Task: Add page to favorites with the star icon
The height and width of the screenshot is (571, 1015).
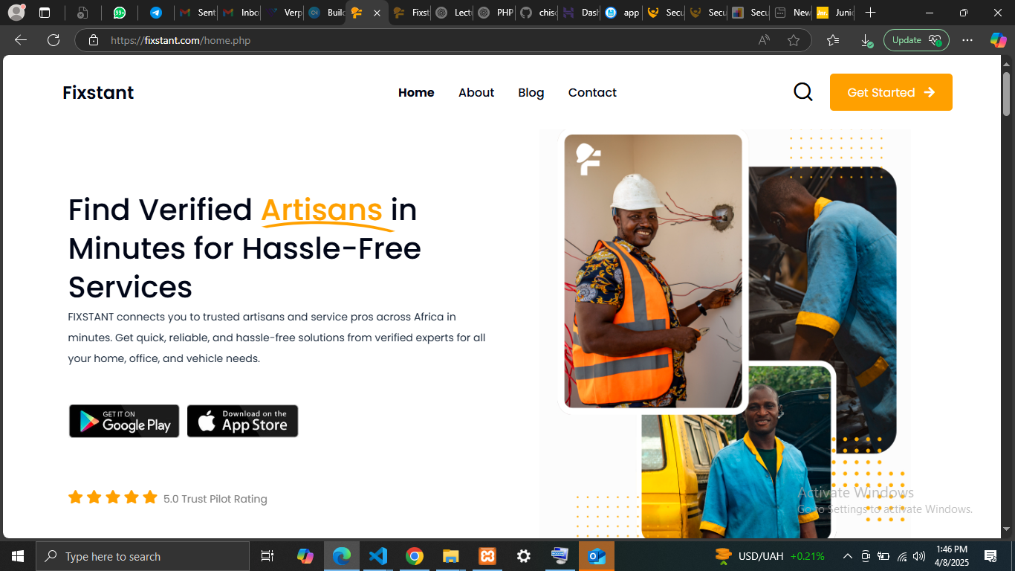Action: click(794, 40)
